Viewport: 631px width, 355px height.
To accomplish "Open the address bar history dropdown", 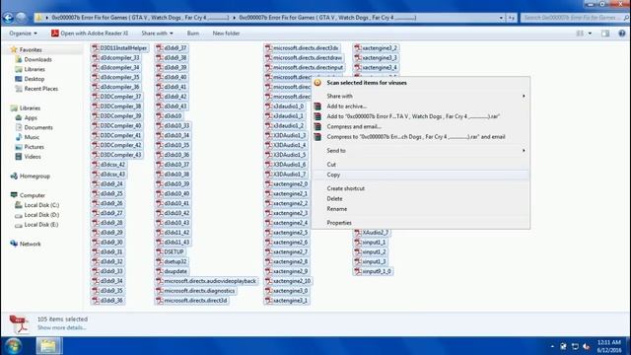I will pyautogui.click(x=501, y=18).
